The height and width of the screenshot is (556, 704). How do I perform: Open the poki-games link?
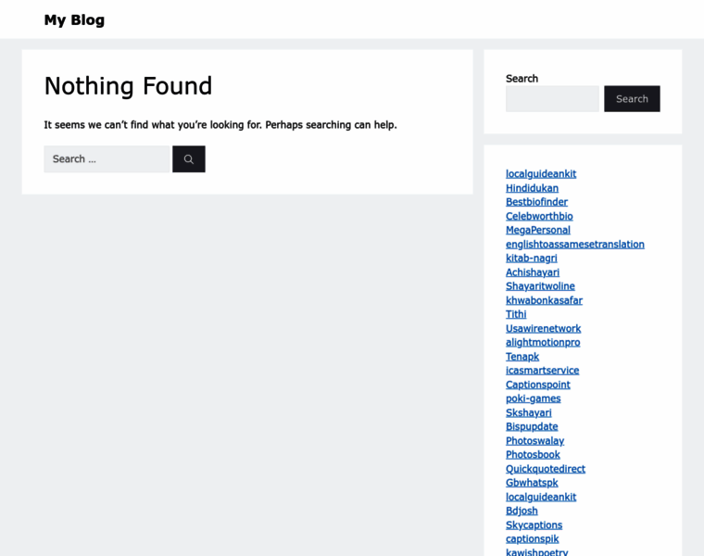533,398
